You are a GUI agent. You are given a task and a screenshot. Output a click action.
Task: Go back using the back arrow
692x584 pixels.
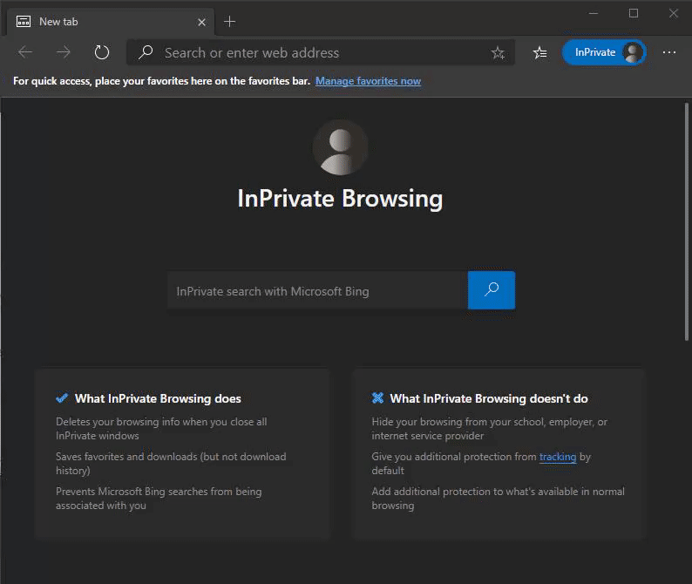25,52
